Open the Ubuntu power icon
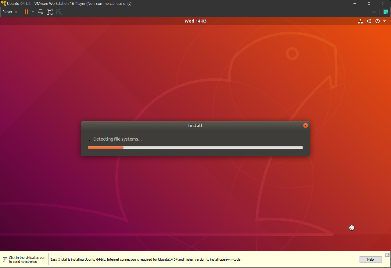The width and height of the screenshot is (391, 268). point(378,21)
